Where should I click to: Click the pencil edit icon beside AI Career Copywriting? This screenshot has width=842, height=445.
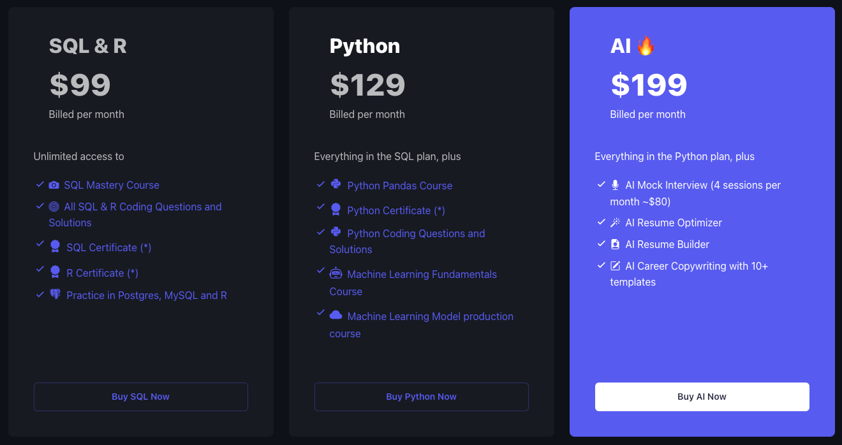pos(616,266)
